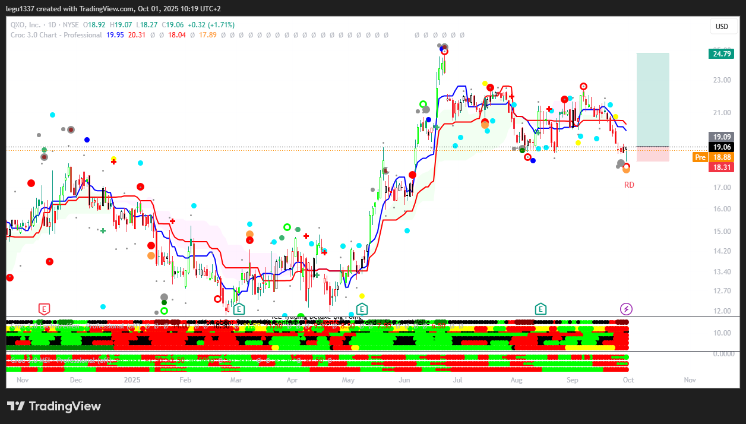Click the Jul label on time axis
Screen dimensions: 746x424
(x=458, y=379)
